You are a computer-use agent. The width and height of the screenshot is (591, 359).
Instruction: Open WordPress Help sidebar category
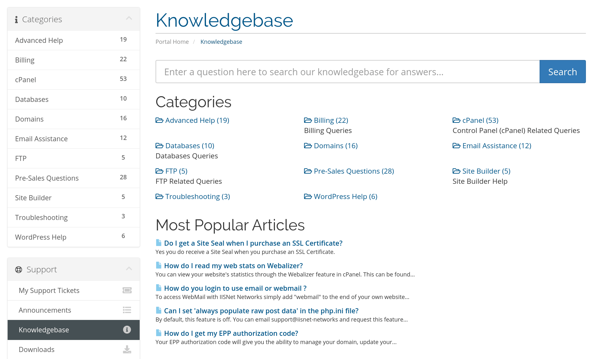click(x=74, y=237)
